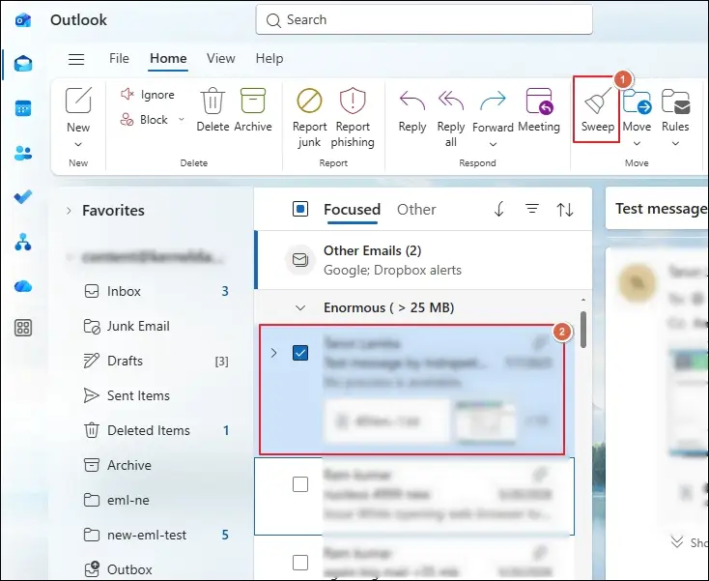Check the second message checkbox
The height and width of the screenshot is (581, 709).
tap(300, 484)
